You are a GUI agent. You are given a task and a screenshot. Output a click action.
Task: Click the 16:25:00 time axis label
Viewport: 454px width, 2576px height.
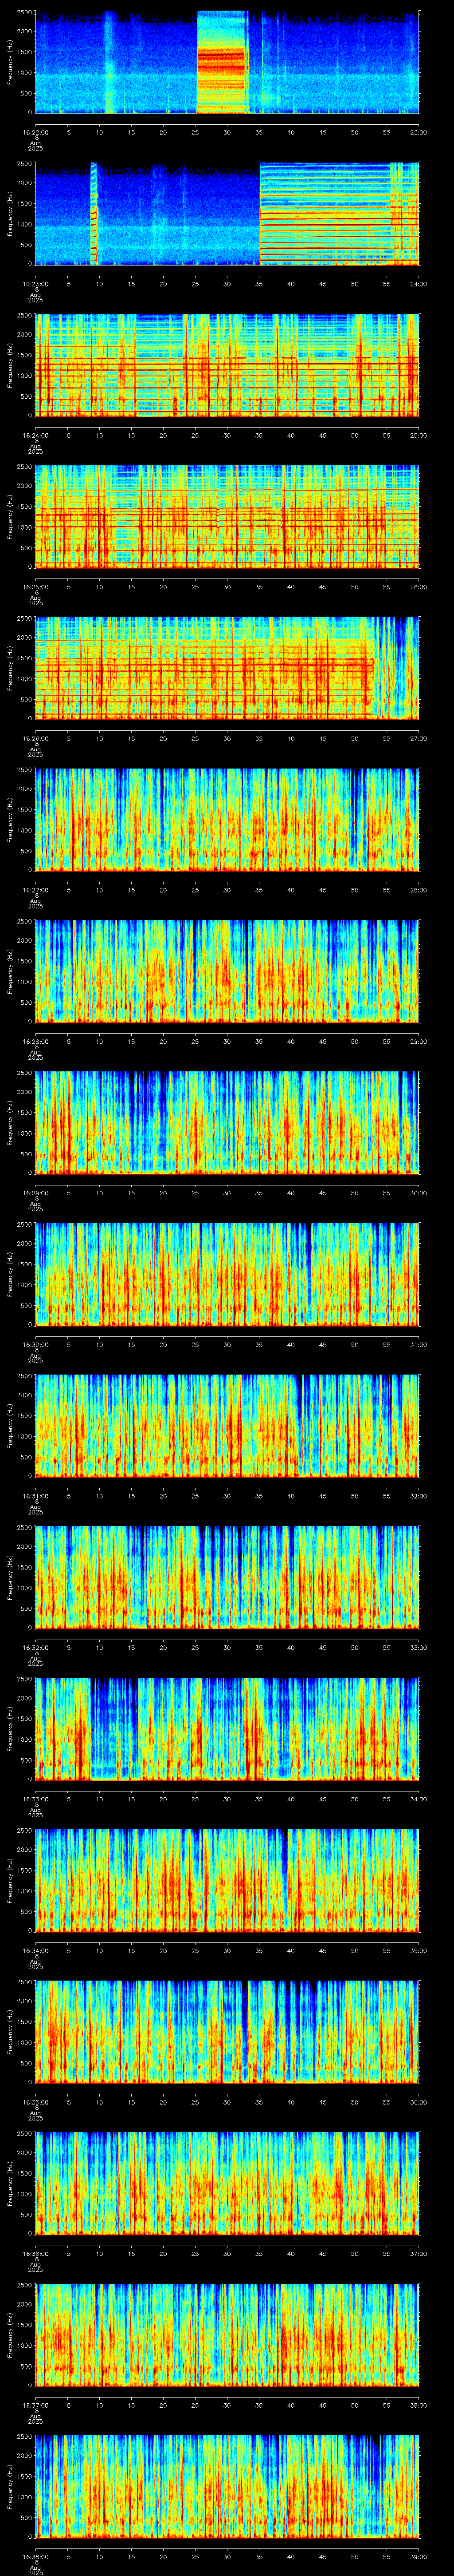pyautogui.click(x=35, y=587)
